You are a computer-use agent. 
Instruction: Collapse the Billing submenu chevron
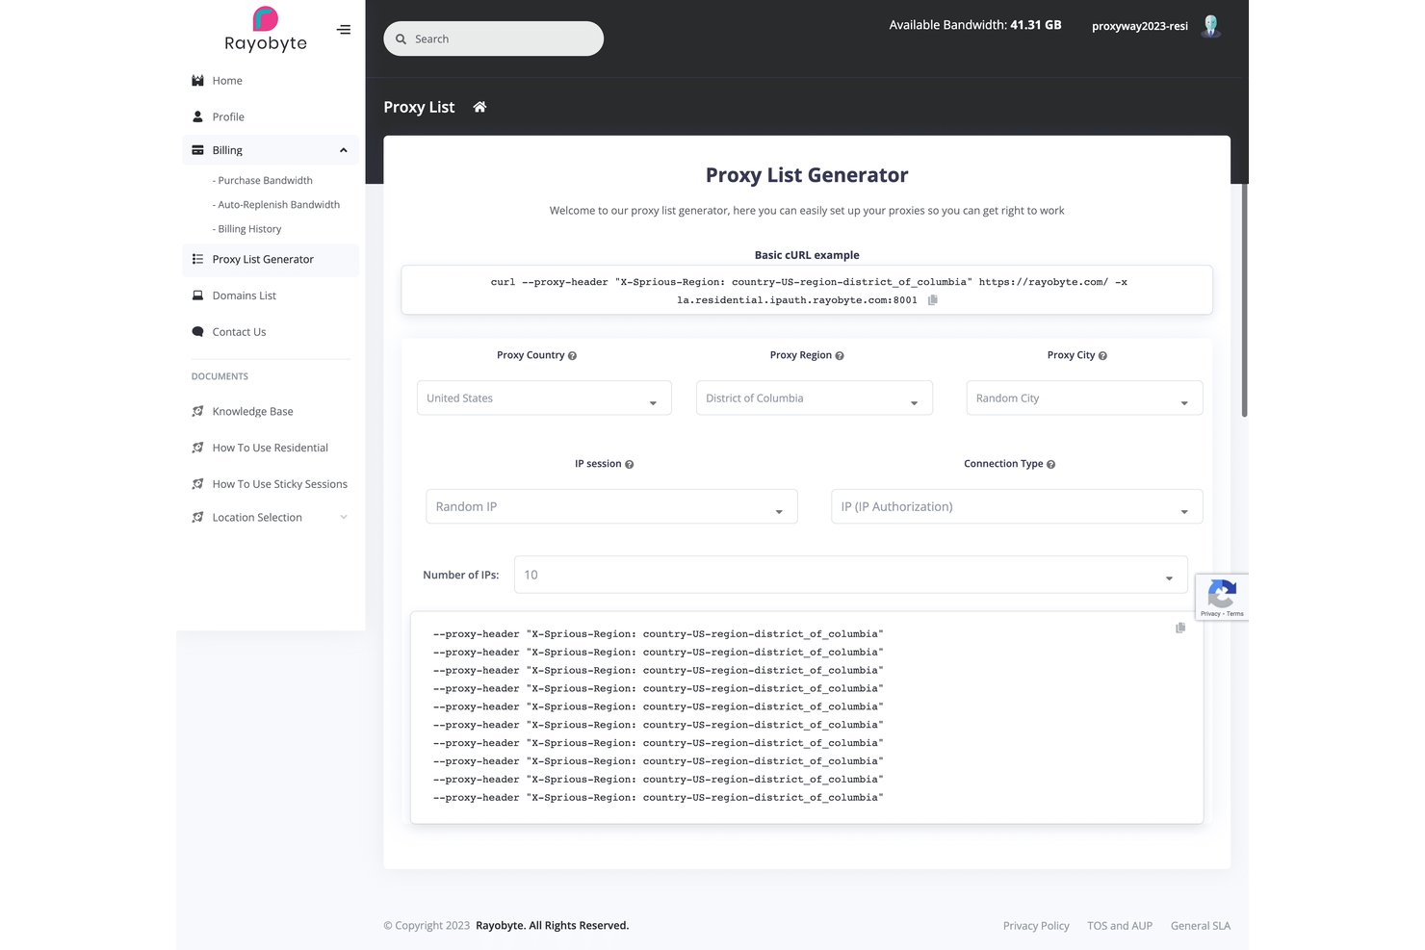point(344,150)
